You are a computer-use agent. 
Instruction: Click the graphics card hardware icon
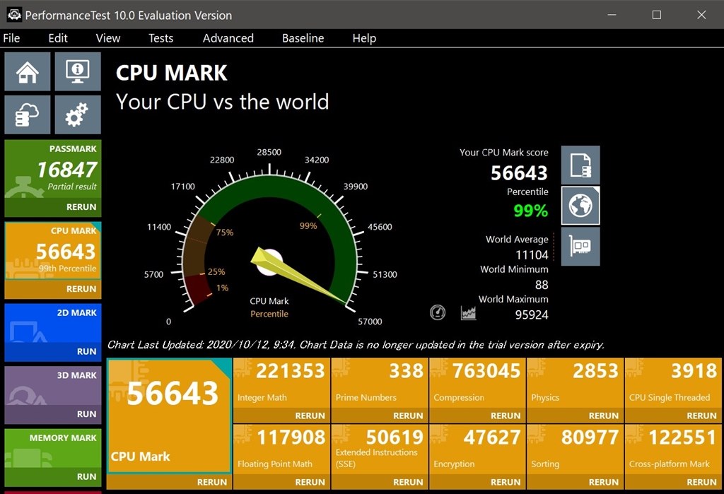(580, 247)
